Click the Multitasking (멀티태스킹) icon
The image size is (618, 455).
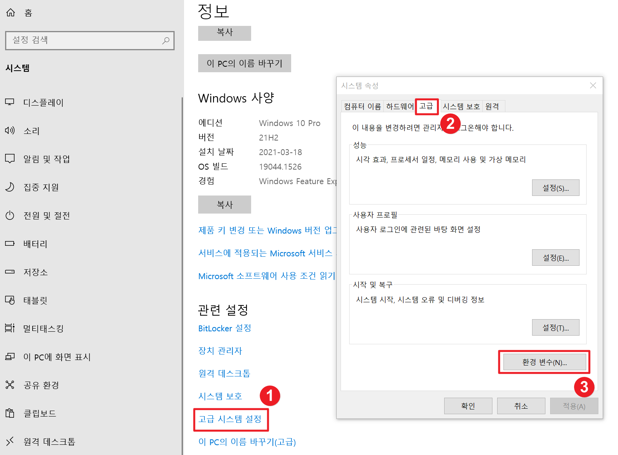point(10,328)
